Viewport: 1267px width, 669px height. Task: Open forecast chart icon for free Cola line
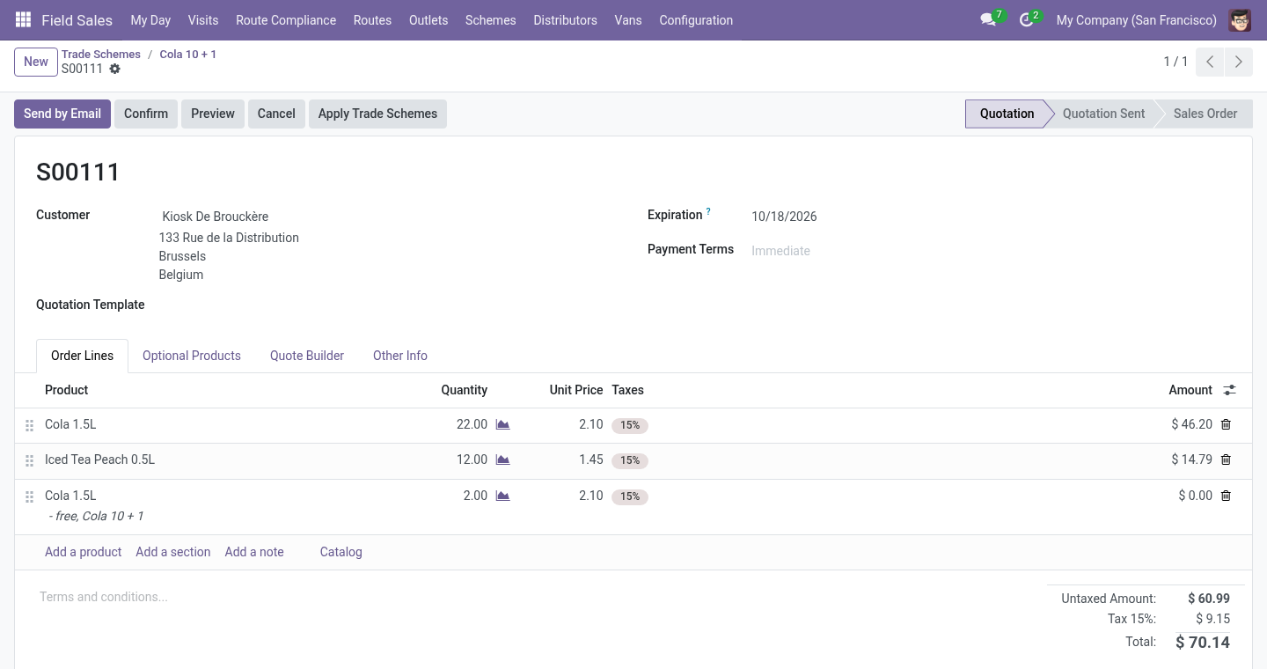click(502, 496)
